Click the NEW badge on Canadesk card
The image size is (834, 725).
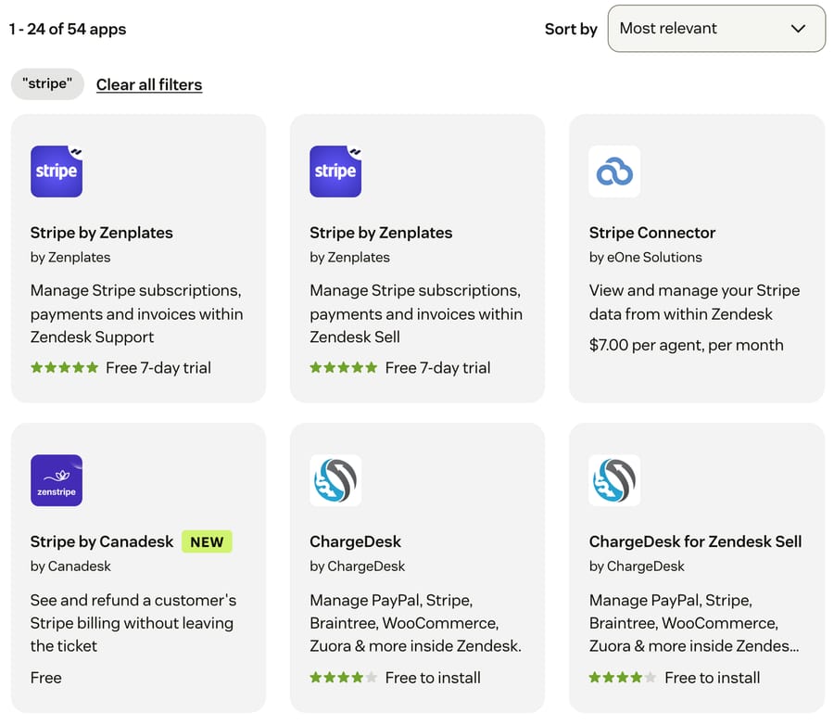tap(207, 541)
